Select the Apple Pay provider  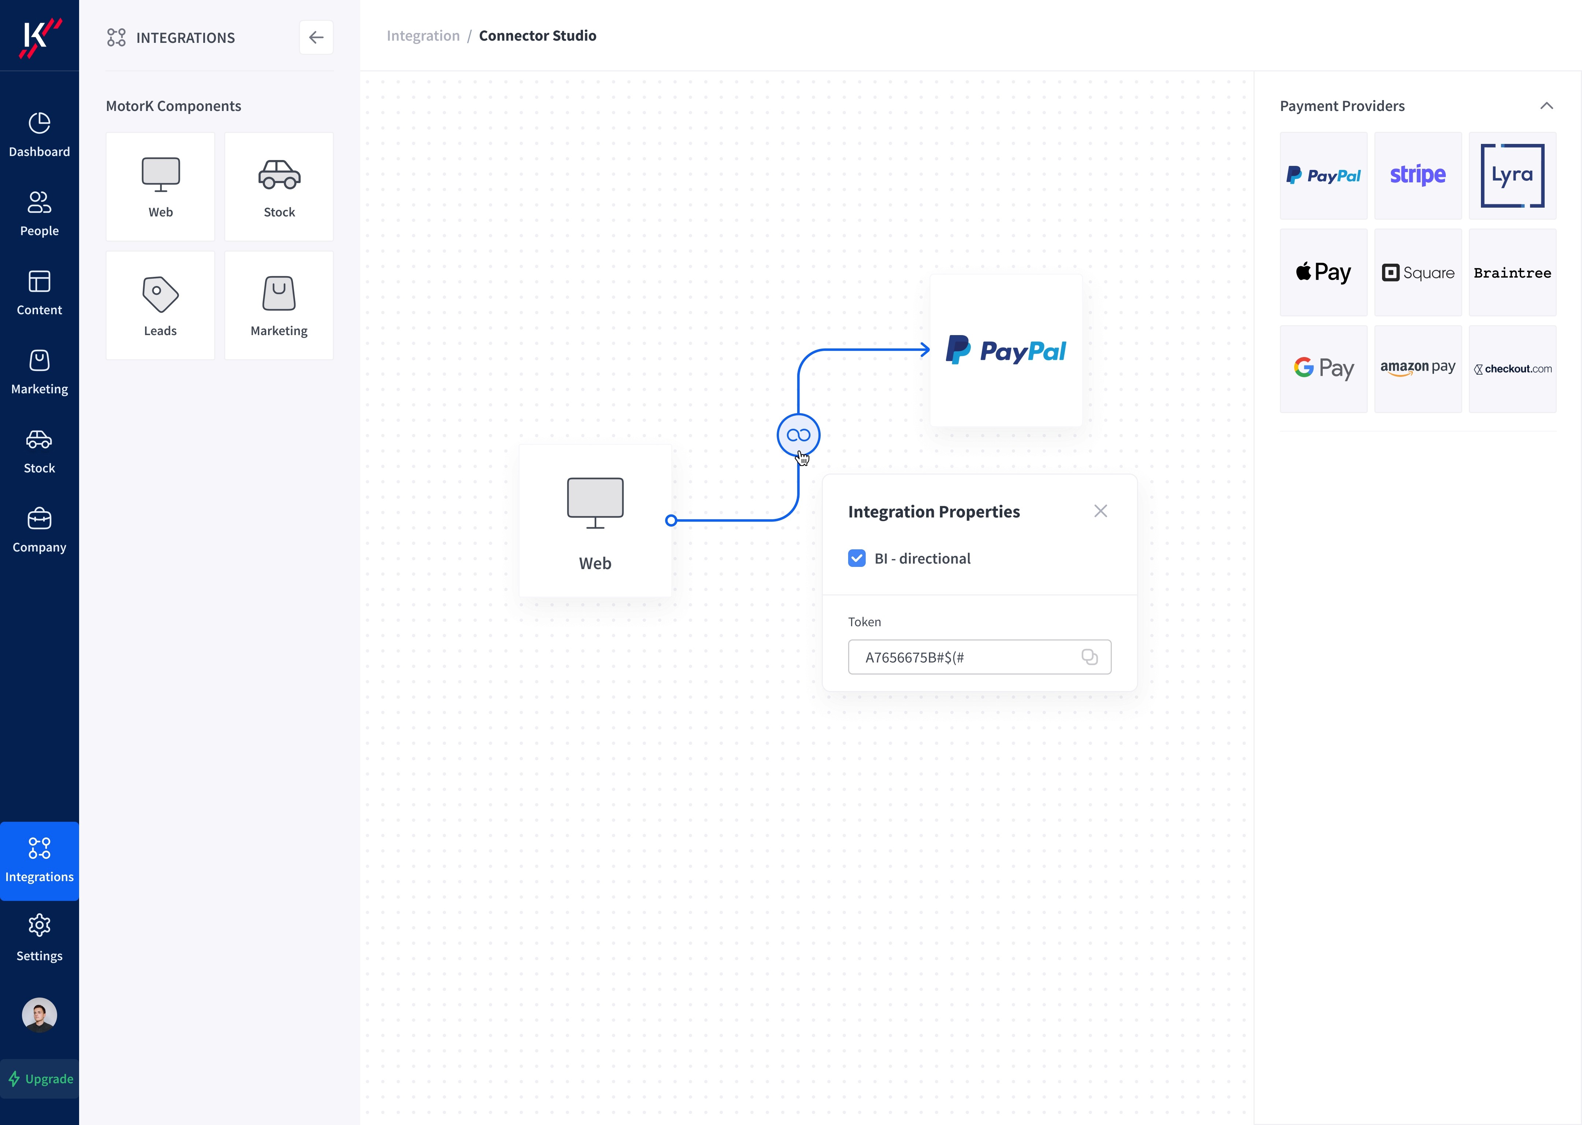1324,272
